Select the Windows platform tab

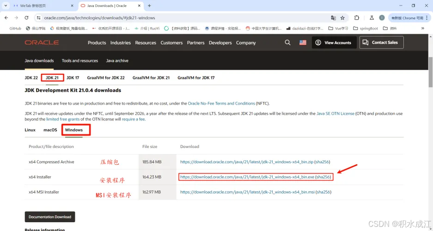74,130
